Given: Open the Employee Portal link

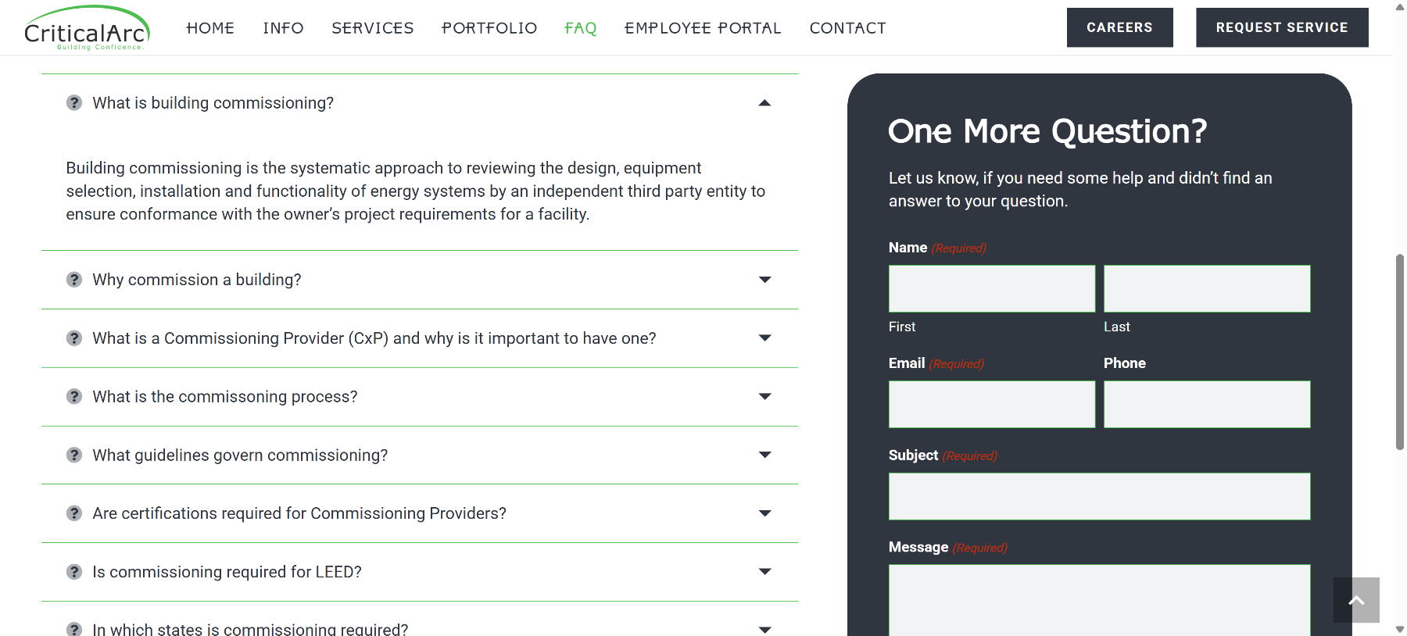Looking at the screenshot, I should pyautogui.click(x=703, y=28).
